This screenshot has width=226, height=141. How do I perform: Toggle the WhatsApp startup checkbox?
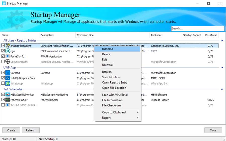click(3, 83)
